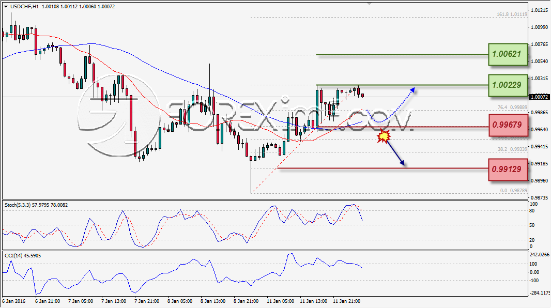Screen dimensions: 551x308
Task: Click the 11 Jan 21:00 time label
Action: pyautogui.click(x=346, y=301)
